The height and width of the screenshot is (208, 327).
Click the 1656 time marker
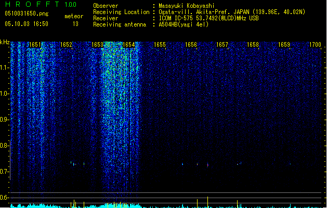coord(191,45)
